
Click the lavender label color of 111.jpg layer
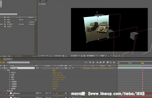[x=5, y=68]
